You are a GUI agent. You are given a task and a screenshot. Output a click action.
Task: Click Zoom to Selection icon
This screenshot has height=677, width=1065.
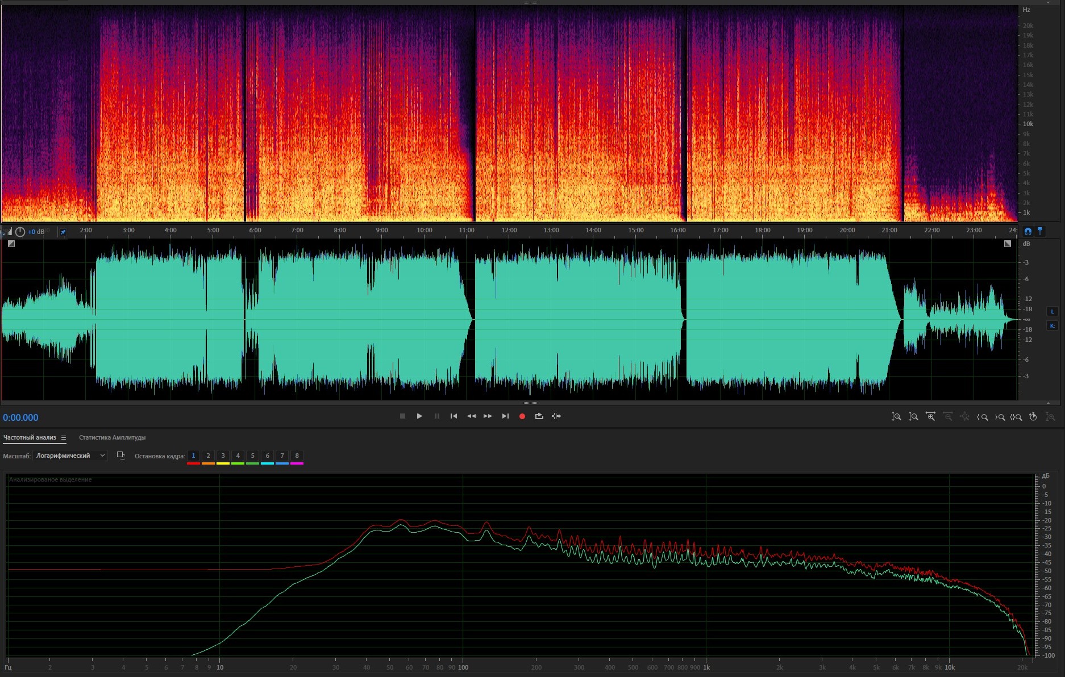[x=1016, y=417]
